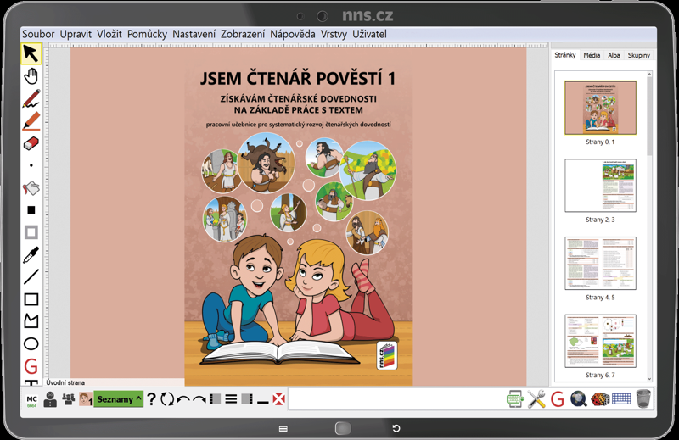Expand the Seznamy list button
The width and height of the screenshot is (679, 440).
pyautogui.click(x=118, y=399)
